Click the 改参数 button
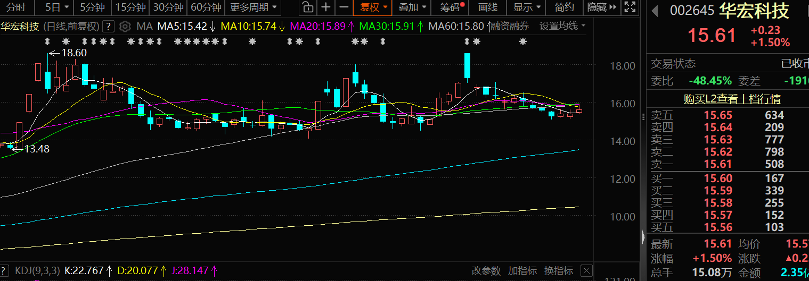Image resolution: width=809 pixels, height=281 pixels. (486, 271)
